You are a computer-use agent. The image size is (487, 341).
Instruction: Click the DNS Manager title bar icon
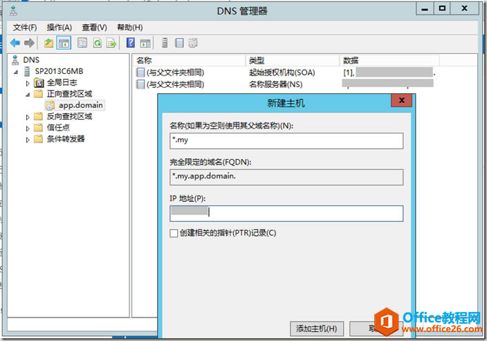click(x=13, y=11)
